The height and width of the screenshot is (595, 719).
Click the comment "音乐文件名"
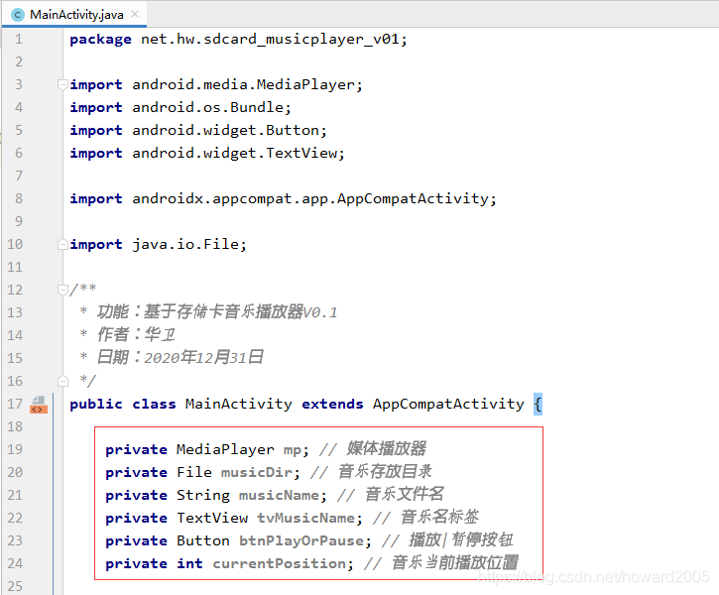[x=404, y=494]
